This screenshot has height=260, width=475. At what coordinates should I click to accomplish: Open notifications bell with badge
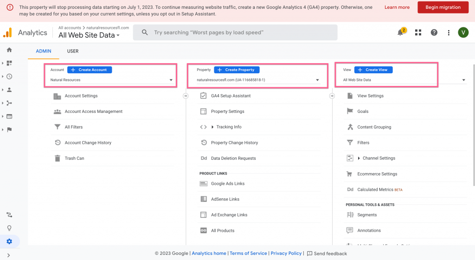pos(401,32)
